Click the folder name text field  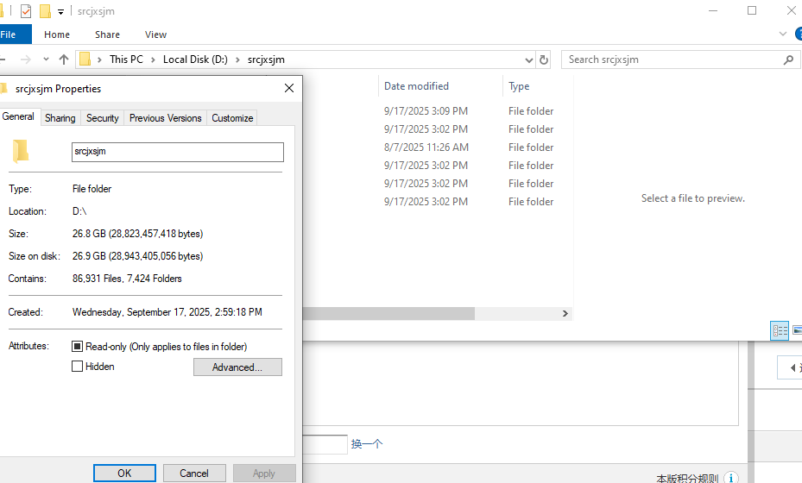(x=178, y=152)
